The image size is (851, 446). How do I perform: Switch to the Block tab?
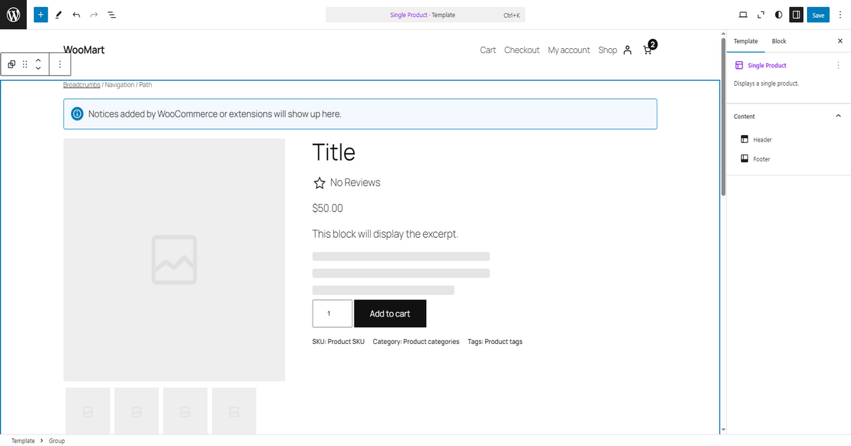(x=779, y=41)
